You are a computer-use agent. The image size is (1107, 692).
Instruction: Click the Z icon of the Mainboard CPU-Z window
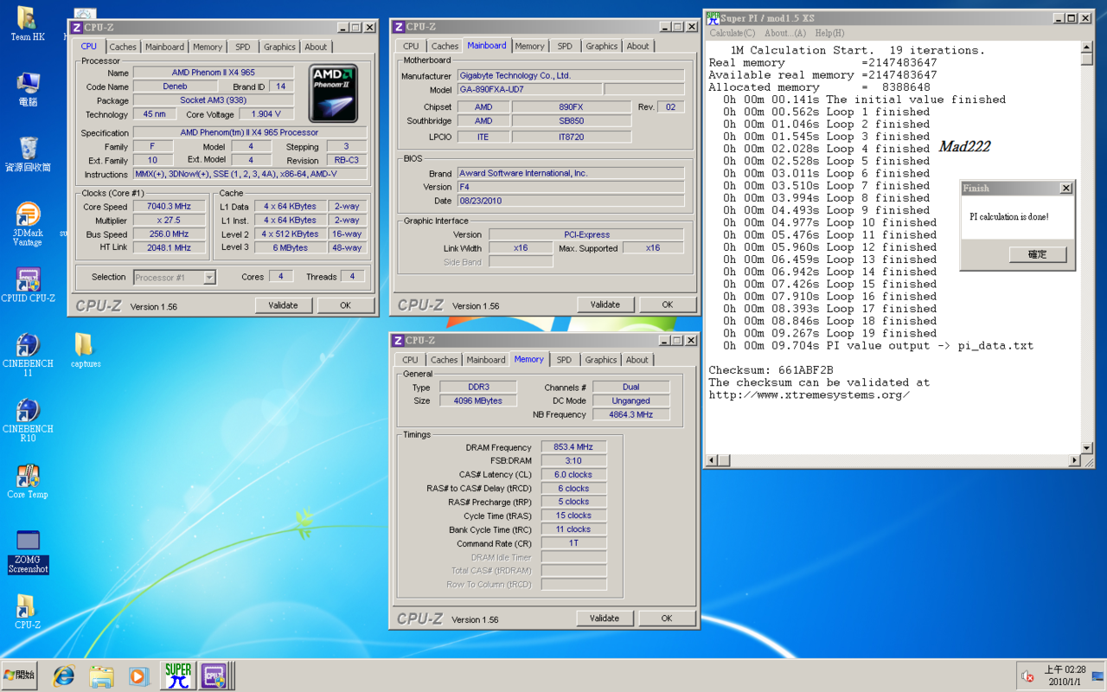pos(398,28)
